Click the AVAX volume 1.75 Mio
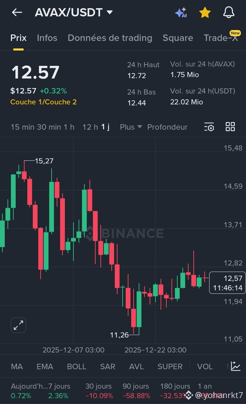 coord(184,75)
